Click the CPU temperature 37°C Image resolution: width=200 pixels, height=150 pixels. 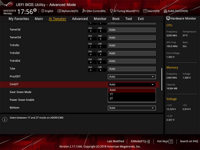coord(185,36)
